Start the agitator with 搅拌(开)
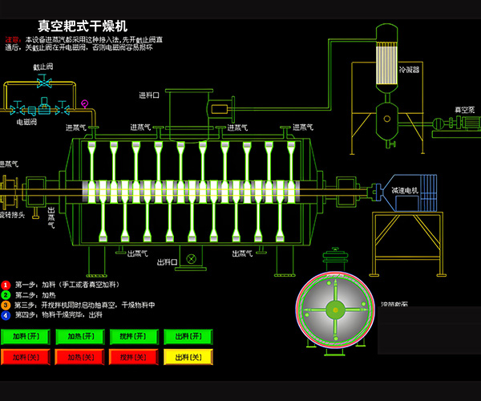The width and height of the screenshot is (481, 401). pos(133,337)
